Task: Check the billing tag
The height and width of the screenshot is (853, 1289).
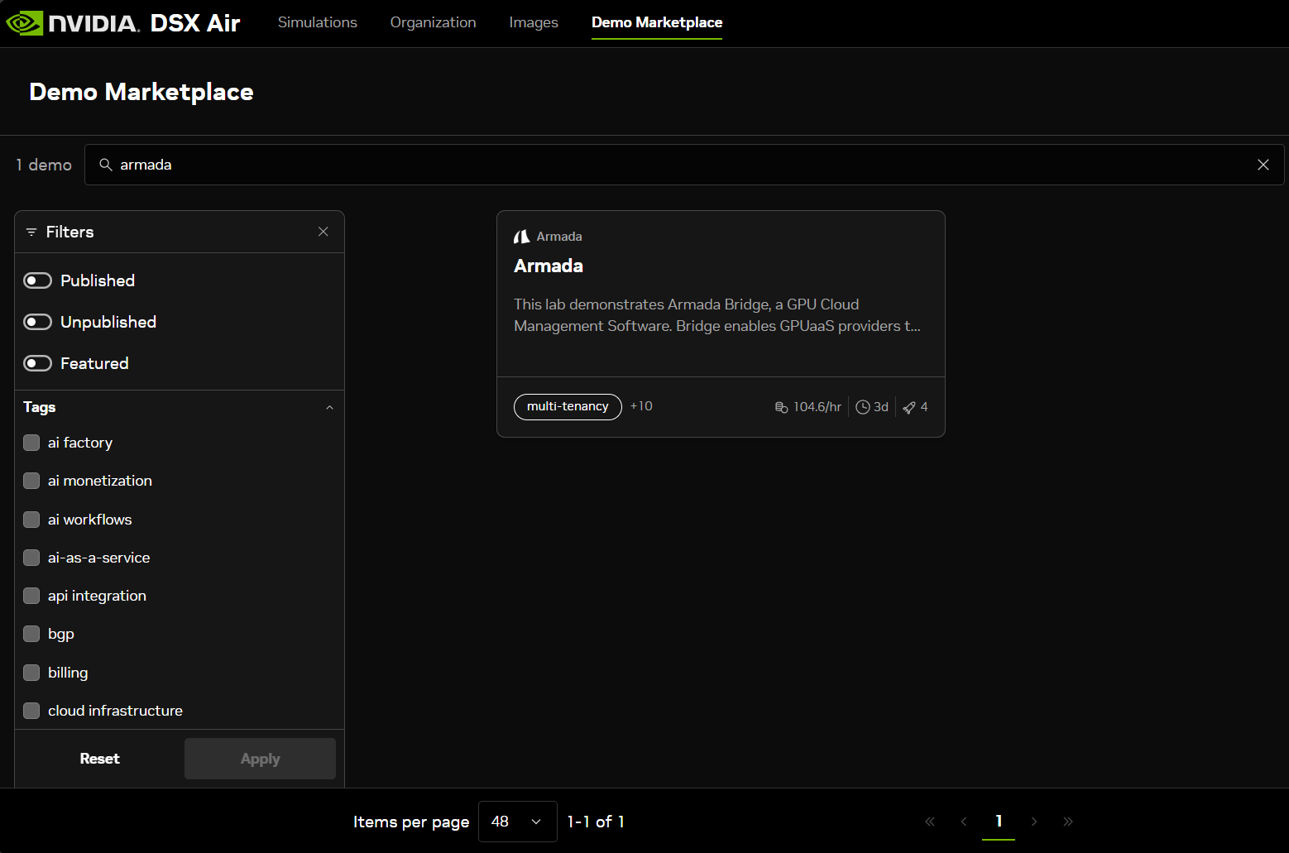Action: coord(31,673)
